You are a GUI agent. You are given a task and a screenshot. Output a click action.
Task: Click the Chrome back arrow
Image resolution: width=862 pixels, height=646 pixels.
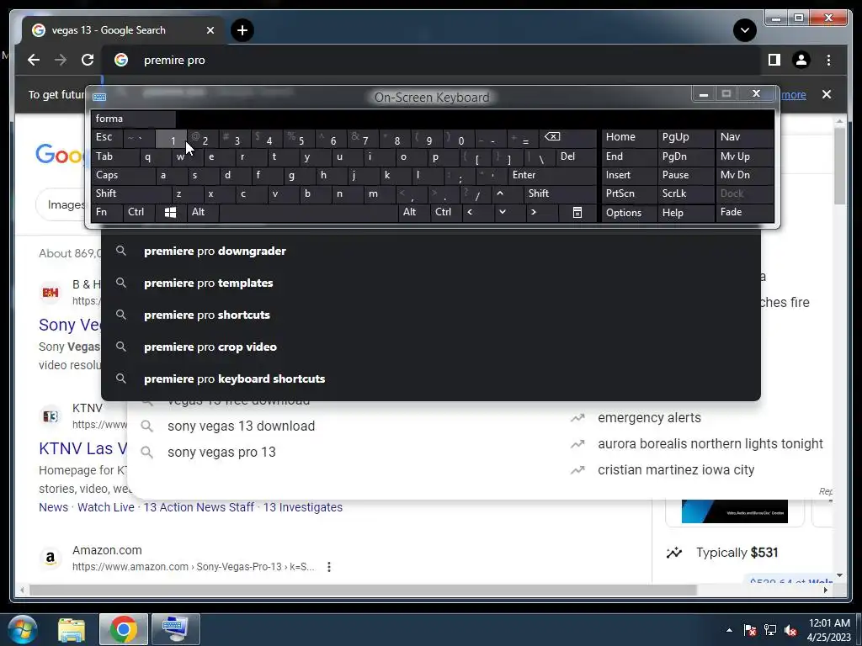point(34,60)
